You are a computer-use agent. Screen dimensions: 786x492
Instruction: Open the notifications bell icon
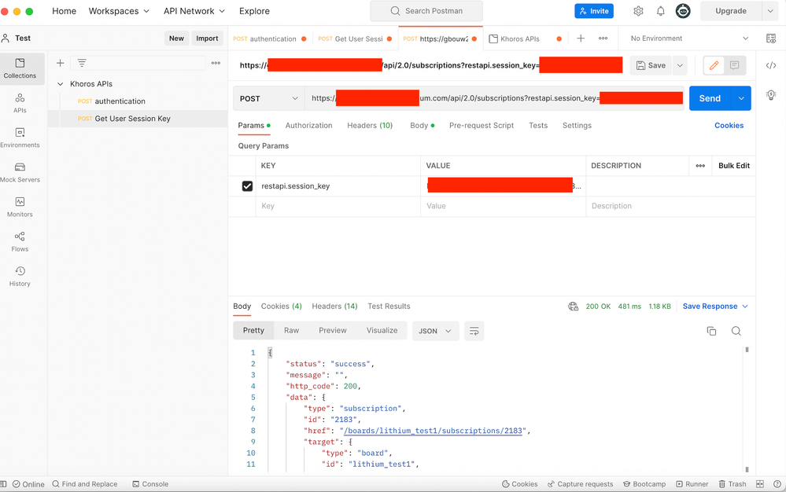661,11
